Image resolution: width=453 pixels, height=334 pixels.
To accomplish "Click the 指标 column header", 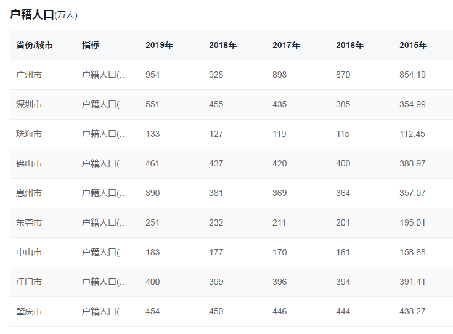I will pos(91,45).
